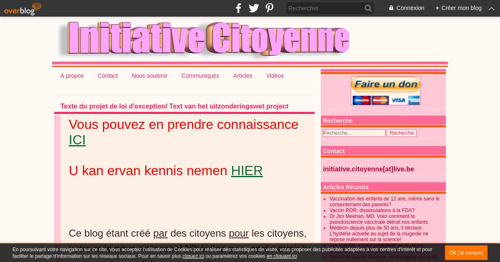The width and height of the screenshot is (500, 262).
Task: Click the lock icon next to Connexion
Action: coord(391,8)
